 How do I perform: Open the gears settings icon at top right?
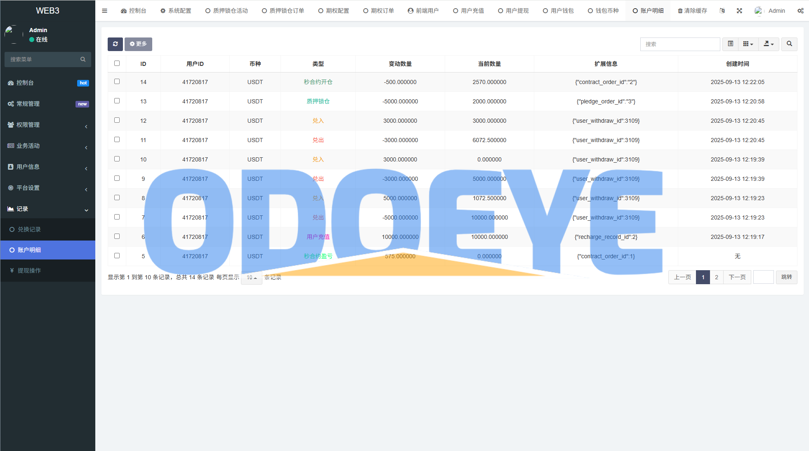(x=800, y=11)
